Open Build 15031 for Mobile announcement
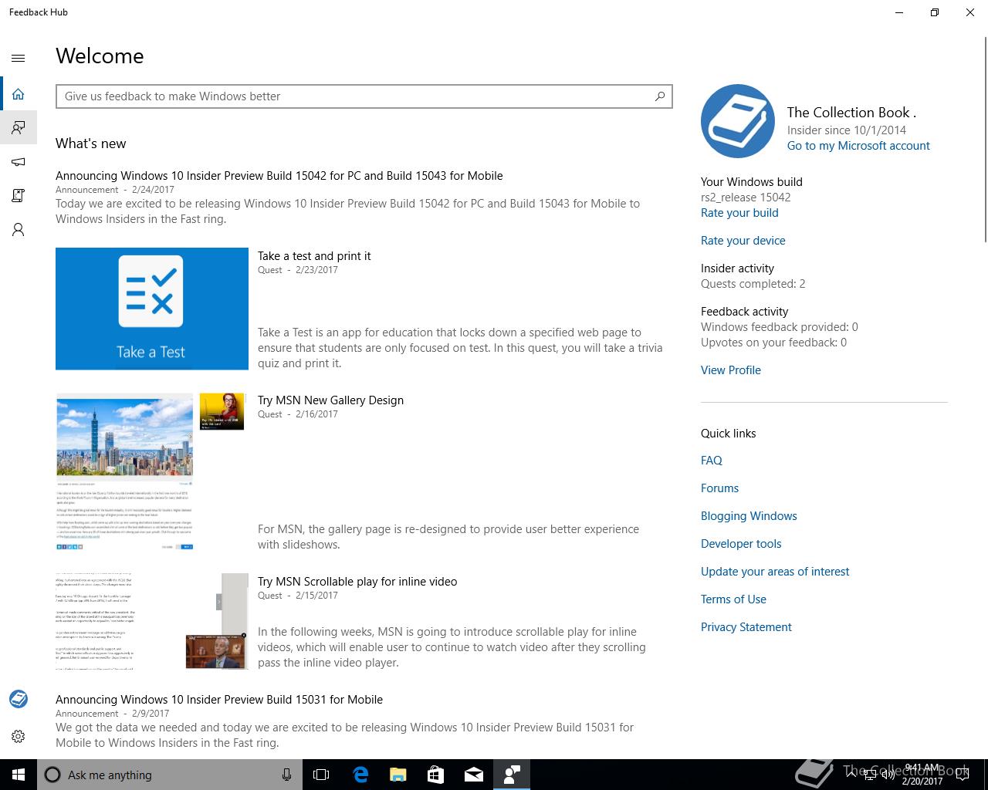 point(219,700)
